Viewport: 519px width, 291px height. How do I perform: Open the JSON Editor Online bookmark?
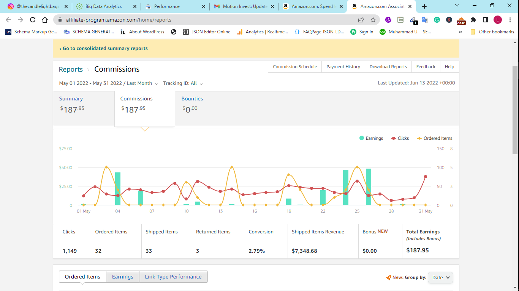click(x=206, y=32)
